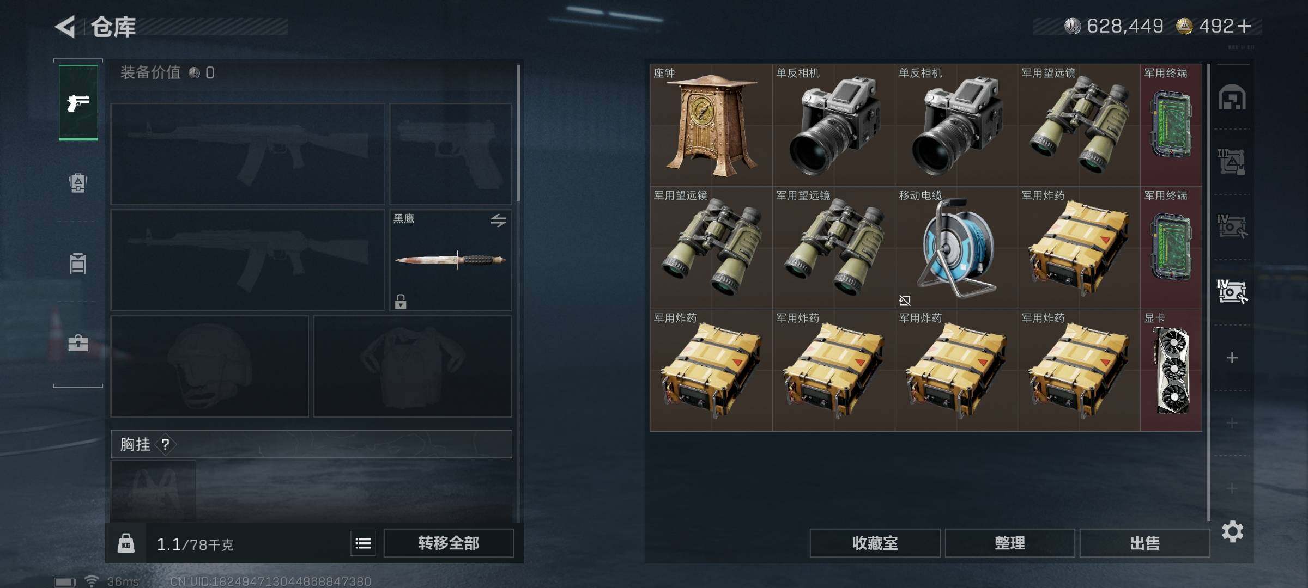Swap the 黑鹰 knife using arrows icon
This screenshot has height=588, width=1308.
coord(498,220)
